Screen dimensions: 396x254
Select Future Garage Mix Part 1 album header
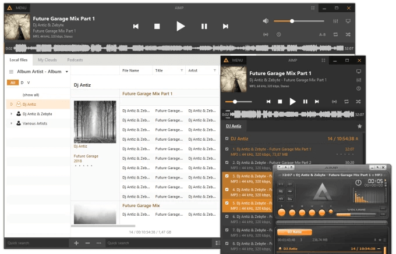coord(147,94)
